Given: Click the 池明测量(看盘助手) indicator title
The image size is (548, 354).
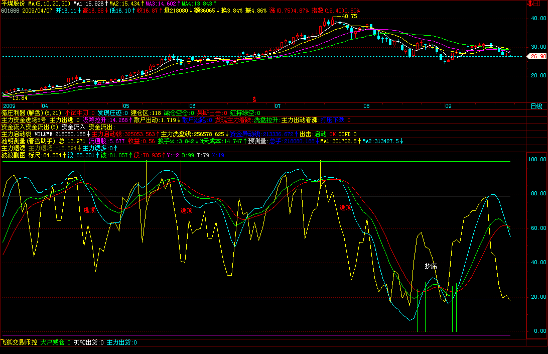Looking at the screenshot, I should tap(28, 141).
